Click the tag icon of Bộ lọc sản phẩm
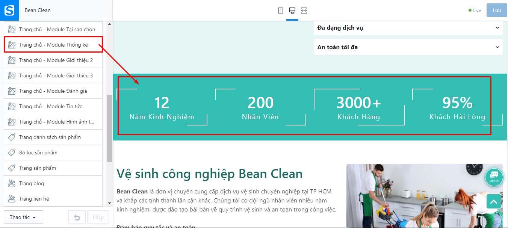This screenshot has height=228, width=508. 12,153
